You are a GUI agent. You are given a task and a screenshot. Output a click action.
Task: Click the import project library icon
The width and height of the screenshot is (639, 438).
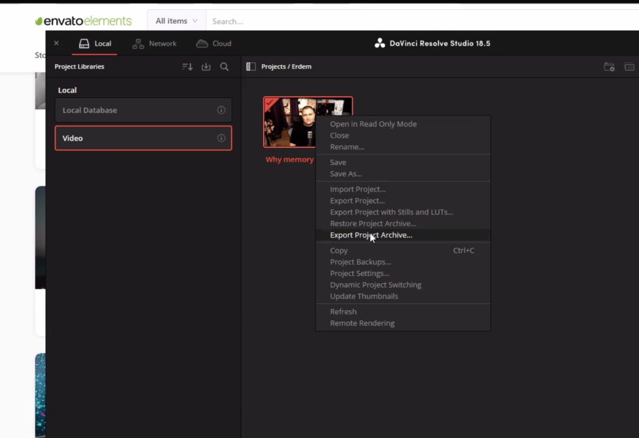(x=206, y=67)
